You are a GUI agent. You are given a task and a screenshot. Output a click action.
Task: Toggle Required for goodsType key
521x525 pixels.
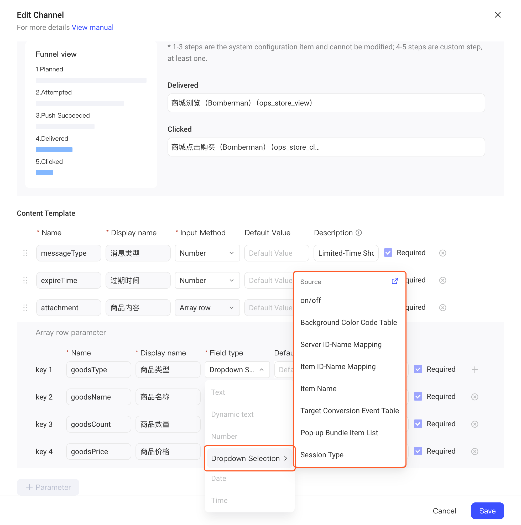coord(418,369)
